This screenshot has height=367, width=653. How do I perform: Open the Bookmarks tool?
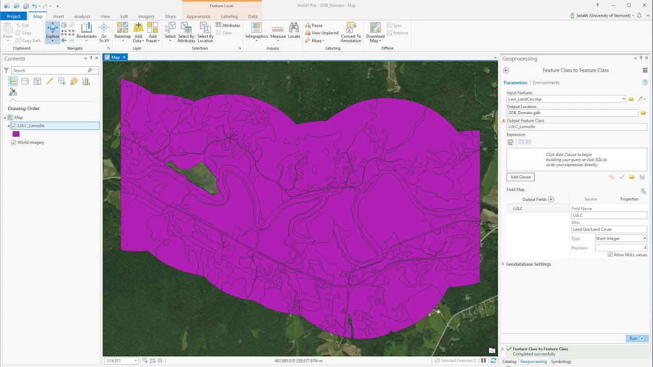pos(86,32)
